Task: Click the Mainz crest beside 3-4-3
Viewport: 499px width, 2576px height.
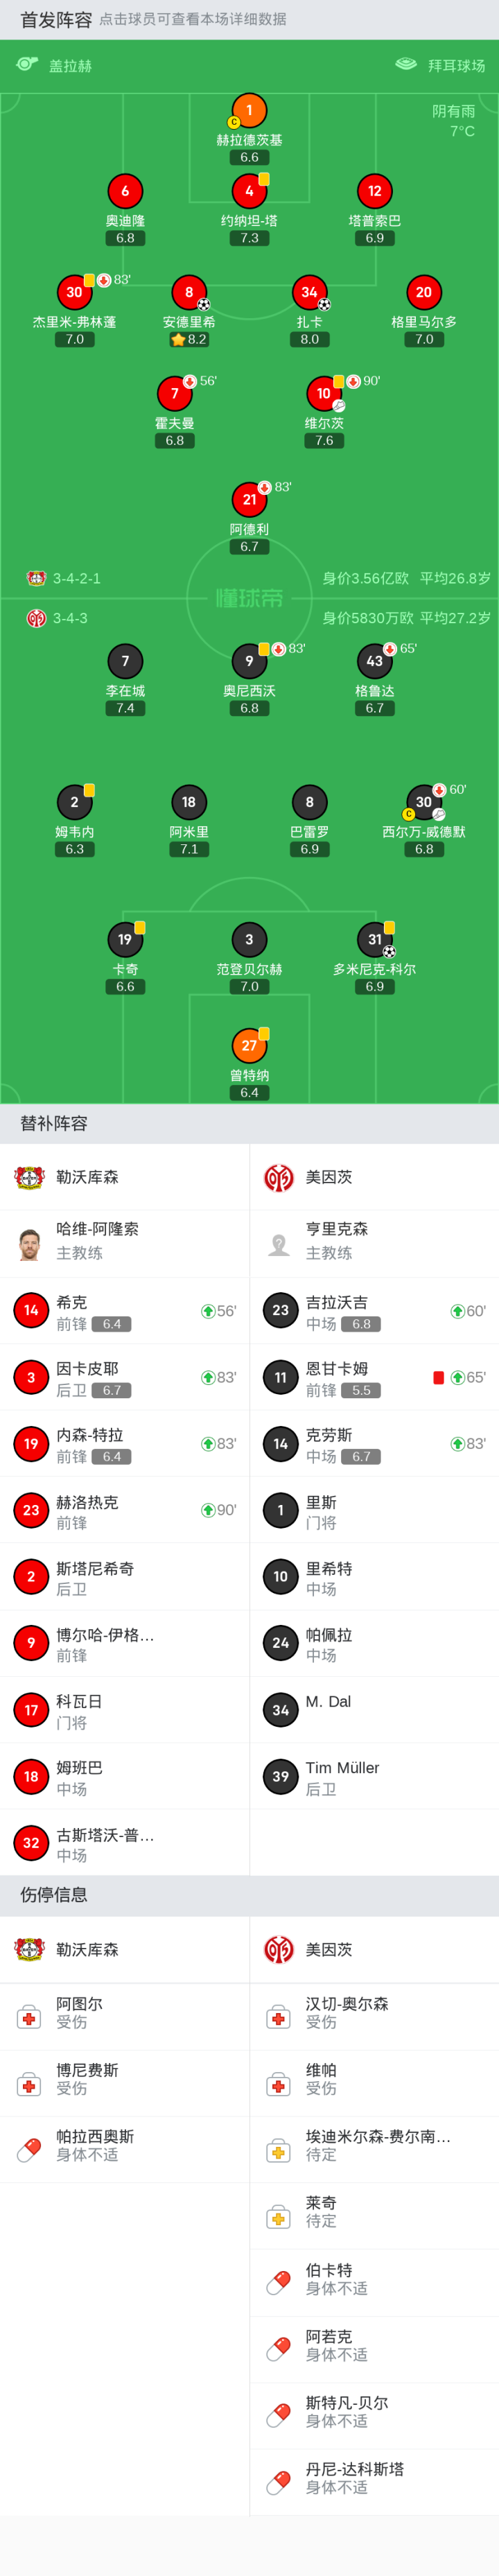Action: click(36, 618)
